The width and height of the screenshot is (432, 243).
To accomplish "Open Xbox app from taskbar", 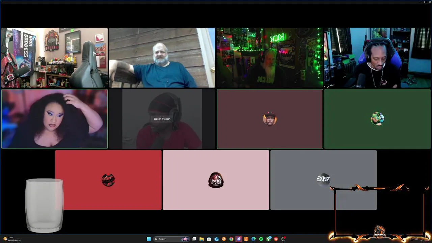I will click(269, 239).
